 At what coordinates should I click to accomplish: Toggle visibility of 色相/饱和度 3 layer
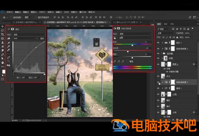158,82
